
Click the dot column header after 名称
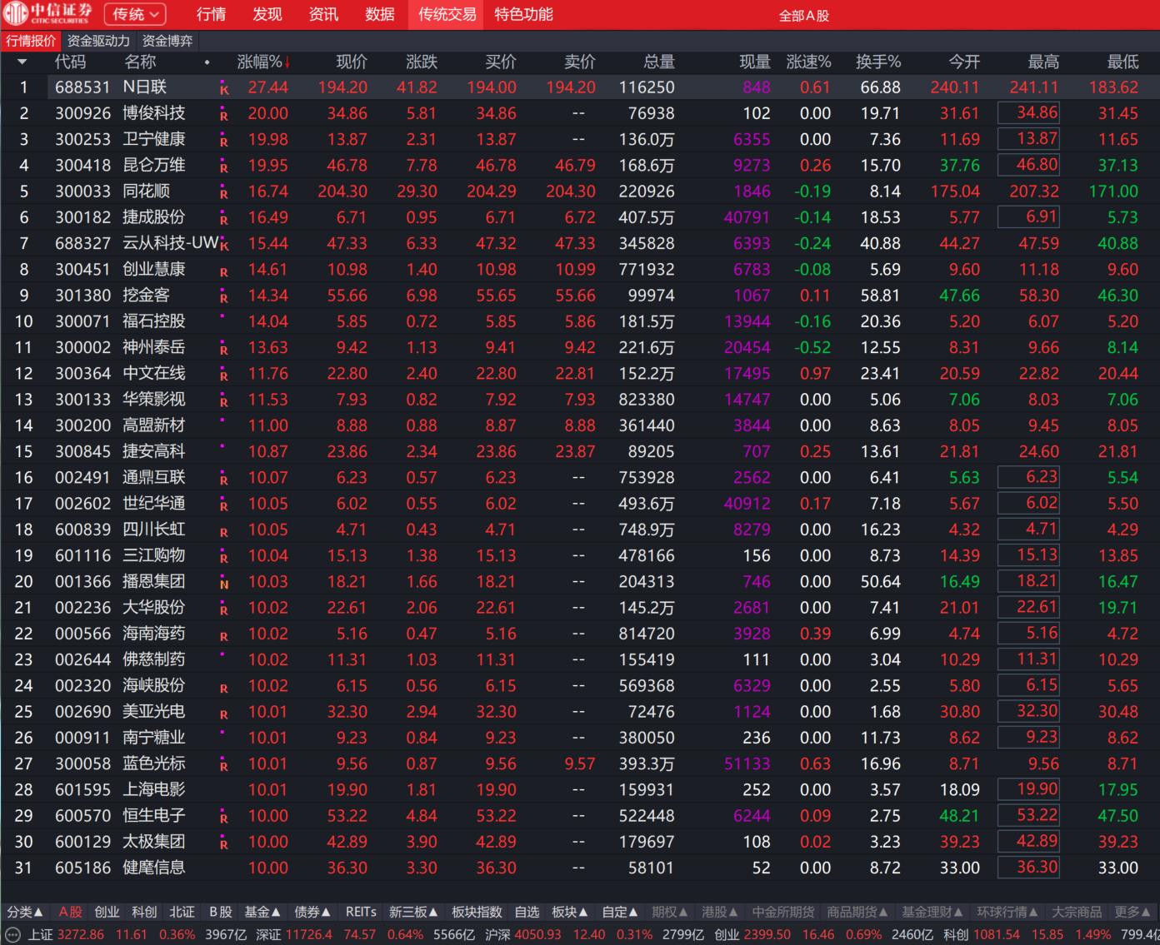[x=207, y=62]
